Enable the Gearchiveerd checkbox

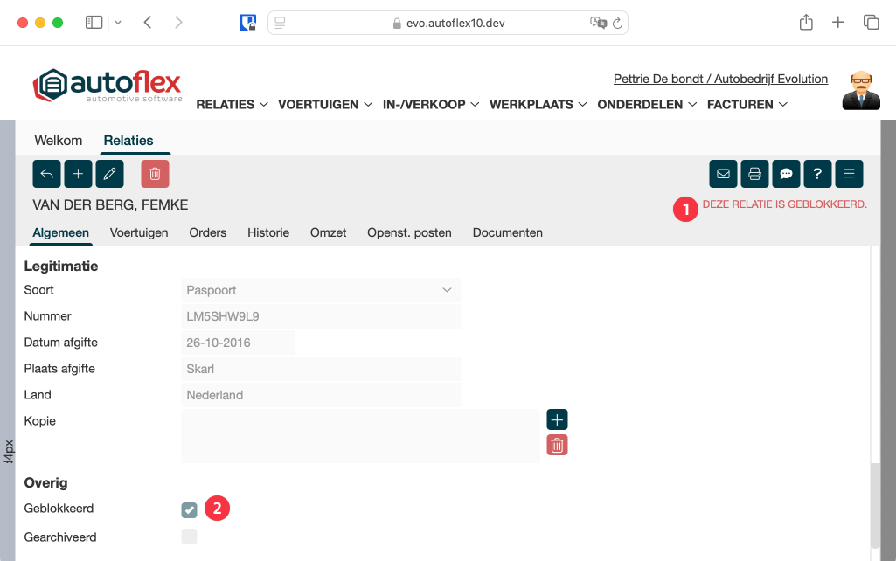tap(189, 537)
